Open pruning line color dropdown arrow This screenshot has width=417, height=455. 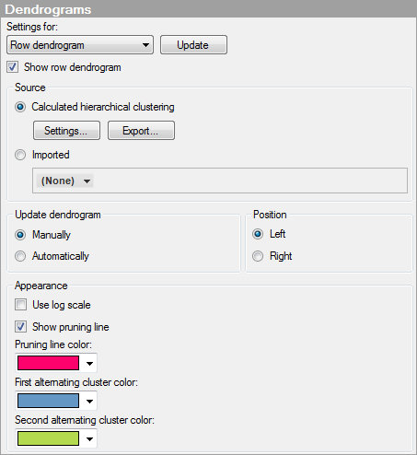89,363
